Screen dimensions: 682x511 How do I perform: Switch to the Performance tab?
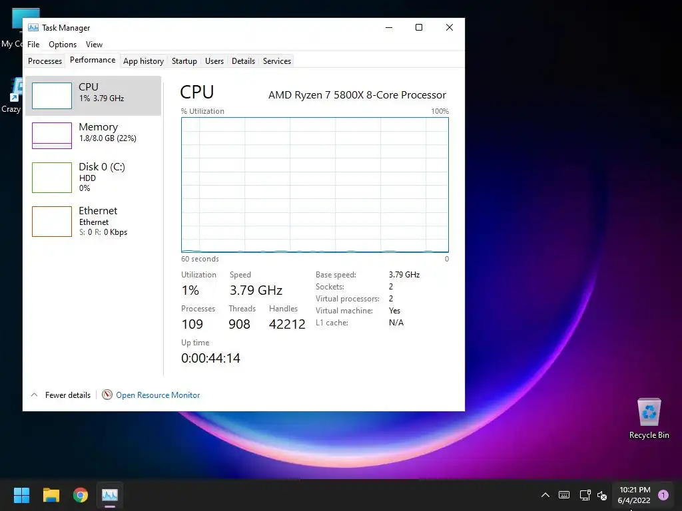pos(93,60)
